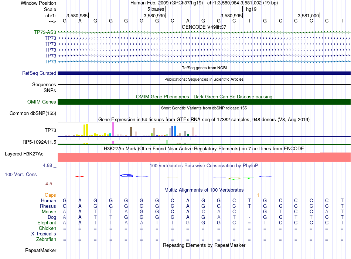This screenshot has height=259, width=351.
Task: Click the orange Gaps row label
Action: click(50, 195)
